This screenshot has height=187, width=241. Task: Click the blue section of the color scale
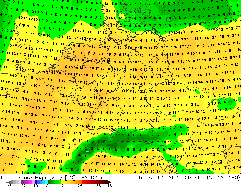coord(41,182)
